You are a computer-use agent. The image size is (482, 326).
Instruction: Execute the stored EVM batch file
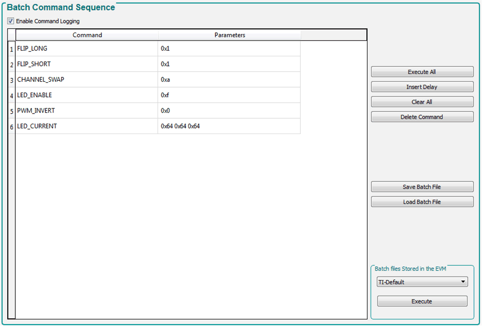422,301
